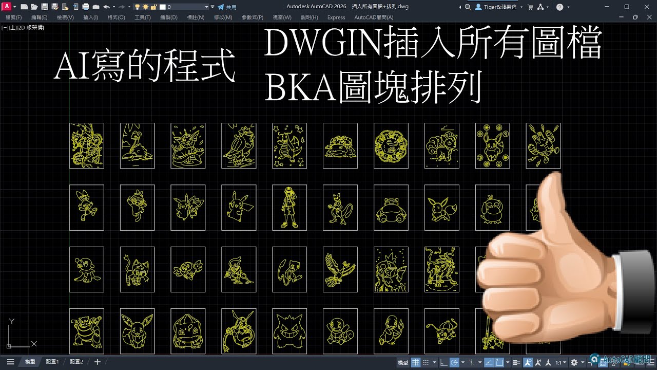The width and height of the screenshot is (657, 370).
Task: Open the Help question mark icon
Action: (x=559, y=7)
